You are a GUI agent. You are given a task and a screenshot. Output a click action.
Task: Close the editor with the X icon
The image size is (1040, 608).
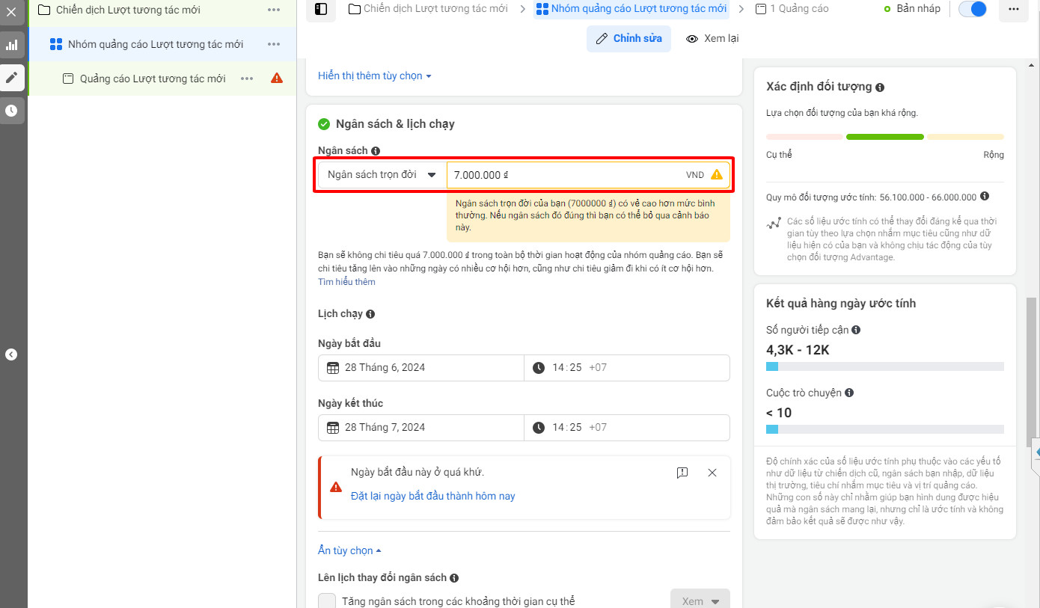coord(11,12)
